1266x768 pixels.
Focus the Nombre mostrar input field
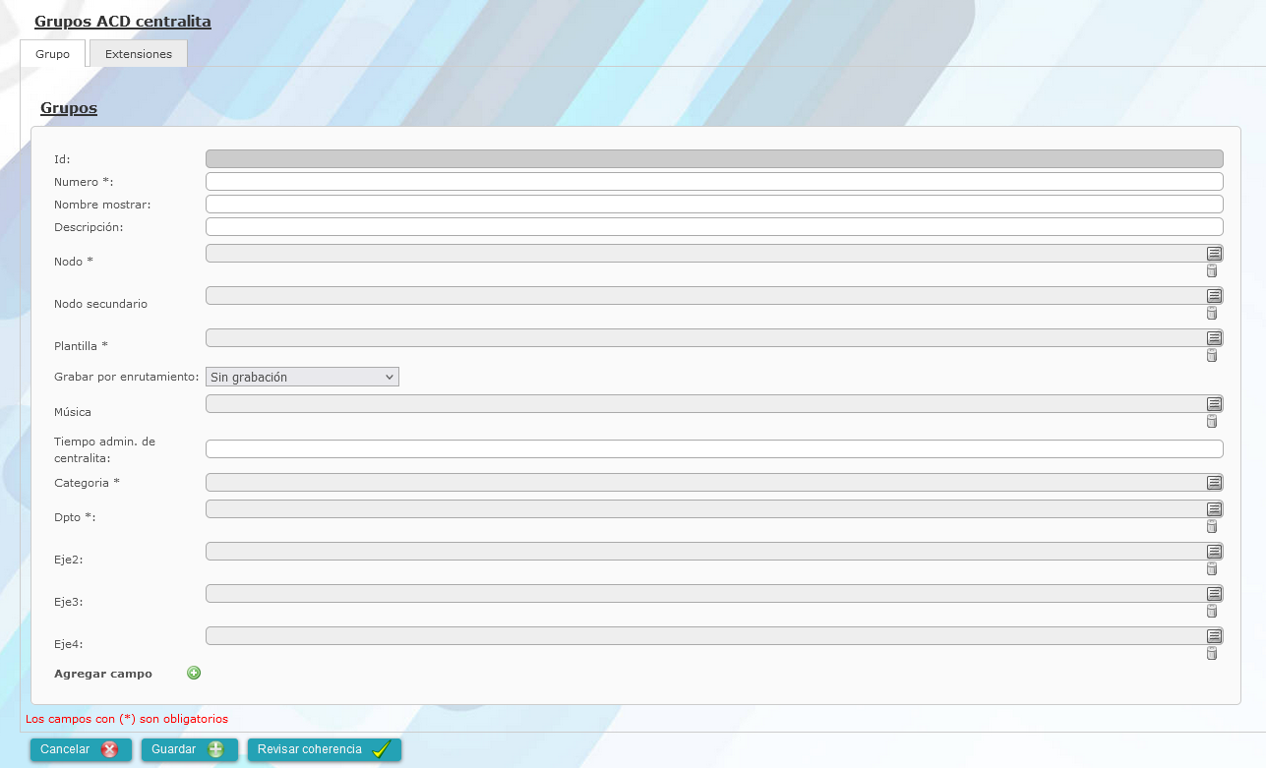click(x=714, y=204)
